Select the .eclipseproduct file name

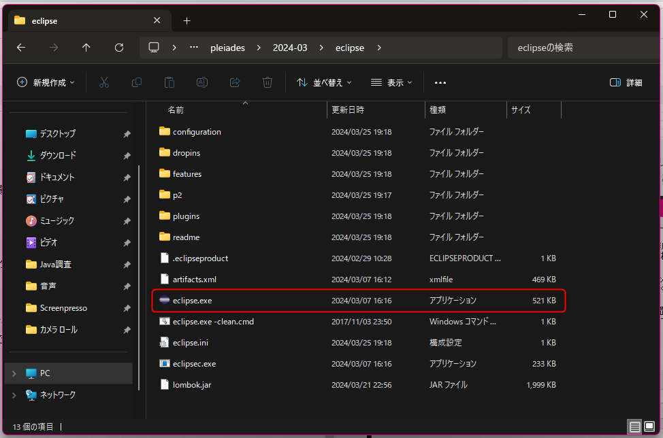[x=200, y=258]
